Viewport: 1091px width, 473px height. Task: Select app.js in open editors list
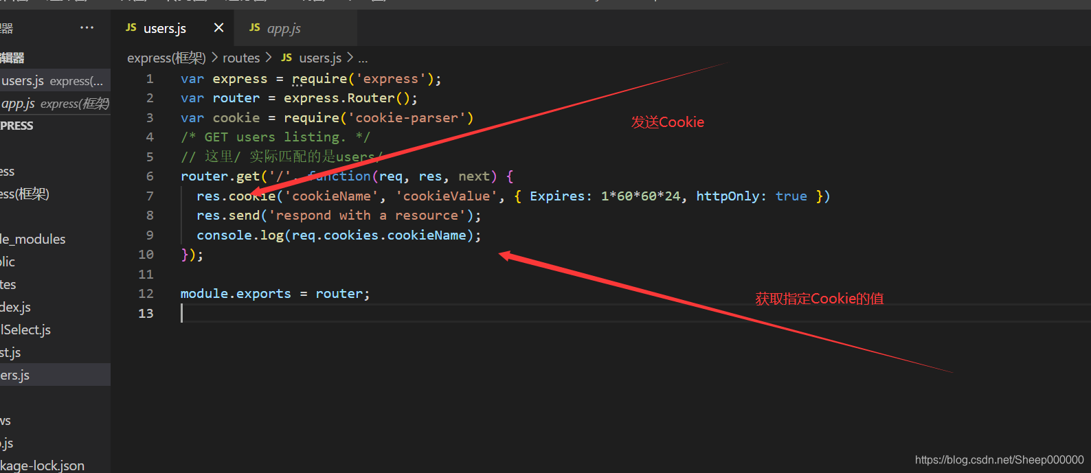click(55, 103)
